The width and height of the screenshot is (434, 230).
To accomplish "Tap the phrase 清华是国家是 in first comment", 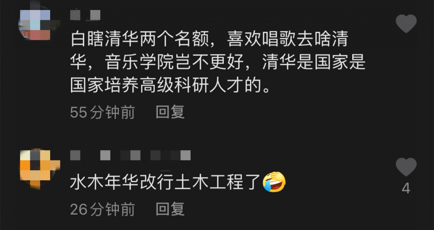I will 314,63.
